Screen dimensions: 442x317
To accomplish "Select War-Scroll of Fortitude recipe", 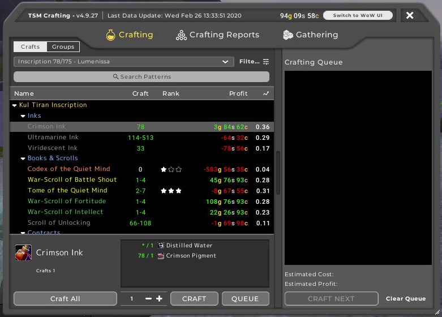I will tap(142, 202).
